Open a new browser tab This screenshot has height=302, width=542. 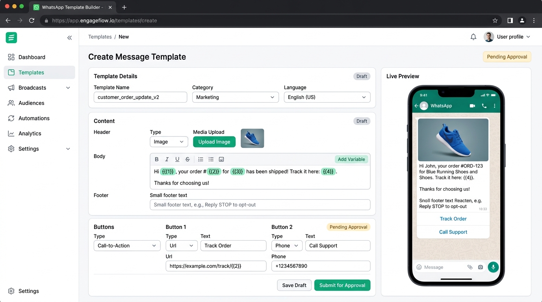pyautogui.click(x=124, y=7)
